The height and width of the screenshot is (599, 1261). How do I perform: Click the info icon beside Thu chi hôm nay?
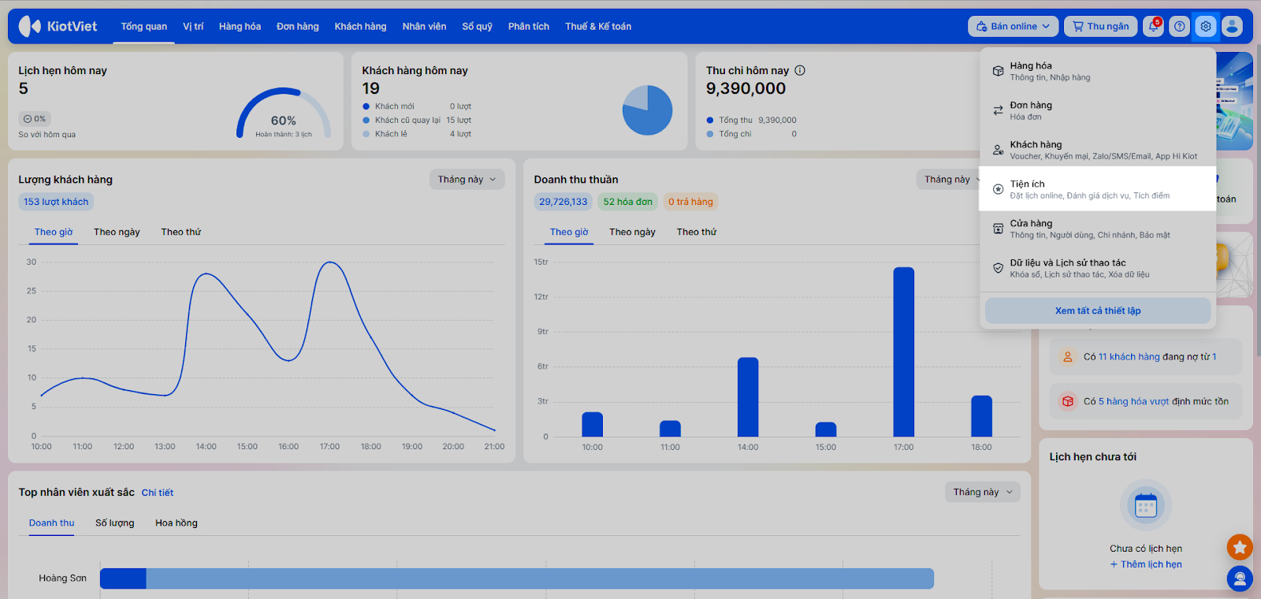(800, 70)
